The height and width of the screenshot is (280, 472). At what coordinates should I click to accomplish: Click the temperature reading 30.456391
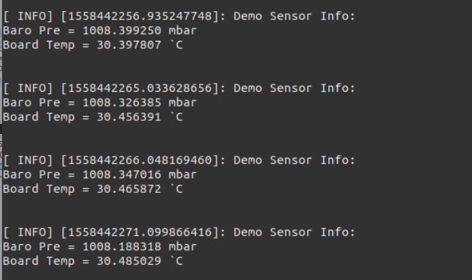pyautogui.click(x=129, y=117)
